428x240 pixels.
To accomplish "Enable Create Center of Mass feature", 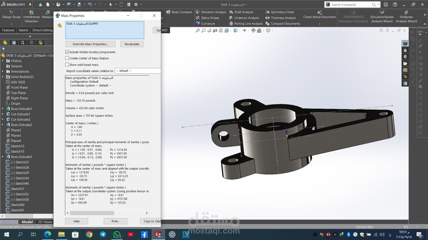I will click(x=67, y=58).
